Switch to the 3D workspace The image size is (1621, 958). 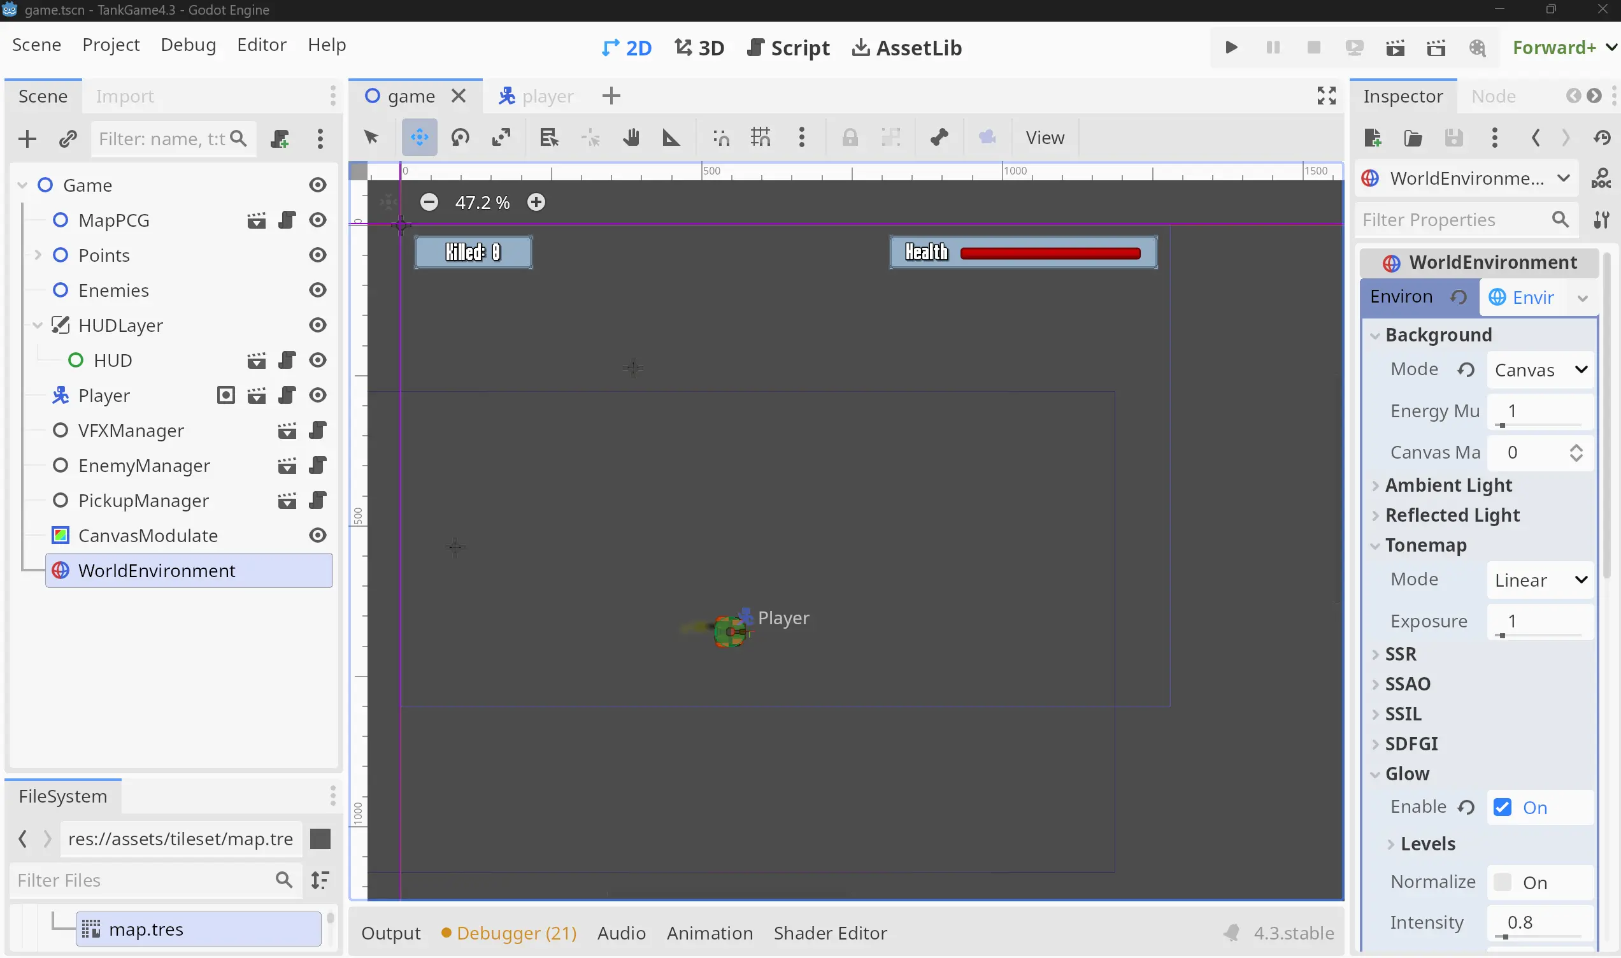tap(699, 48)
